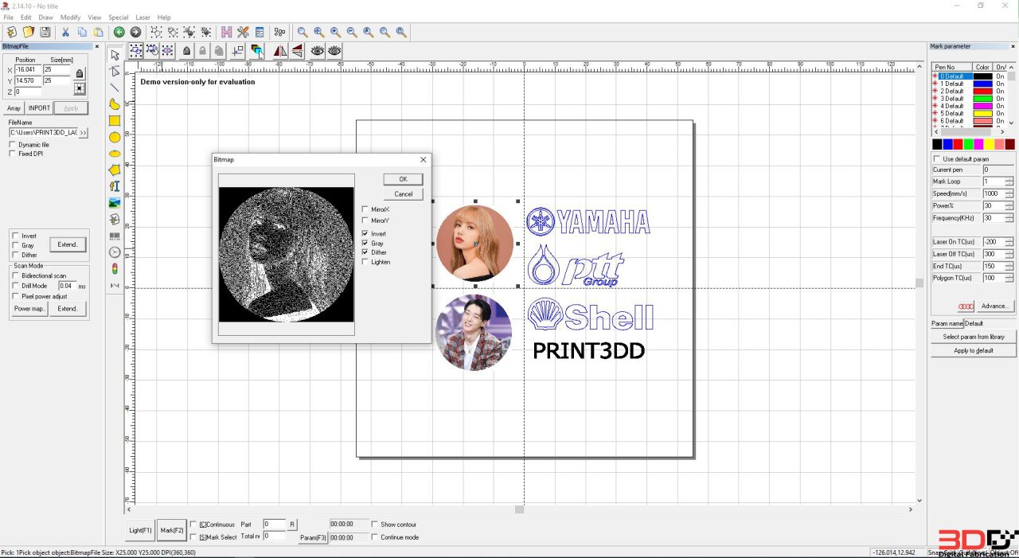Open the Draw menu
Viewport: 1019px width, 558px height.
coord(45,17)
